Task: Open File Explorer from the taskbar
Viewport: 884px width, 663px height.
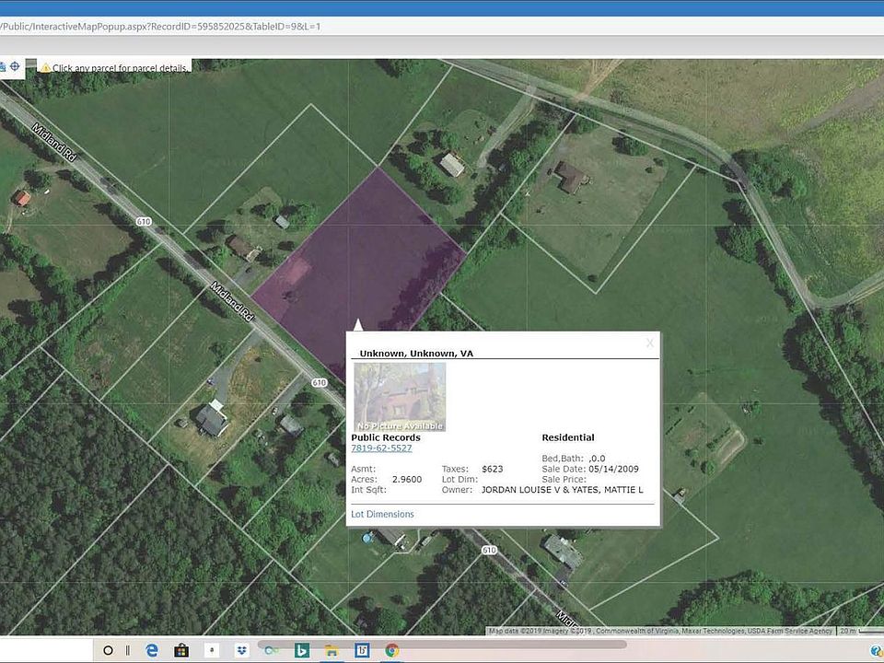Action: tap(331, 651)
